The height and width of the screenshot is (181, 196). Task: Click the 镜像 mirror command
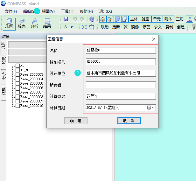pos(135,27)
